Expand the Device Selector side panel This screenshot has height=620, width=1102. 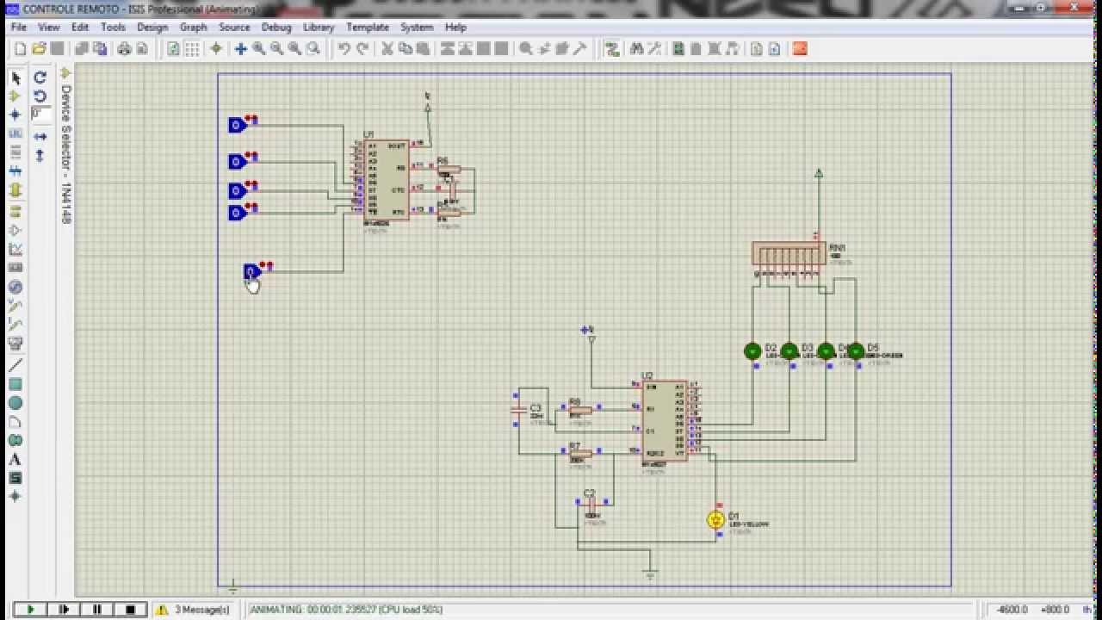[65, 146]
